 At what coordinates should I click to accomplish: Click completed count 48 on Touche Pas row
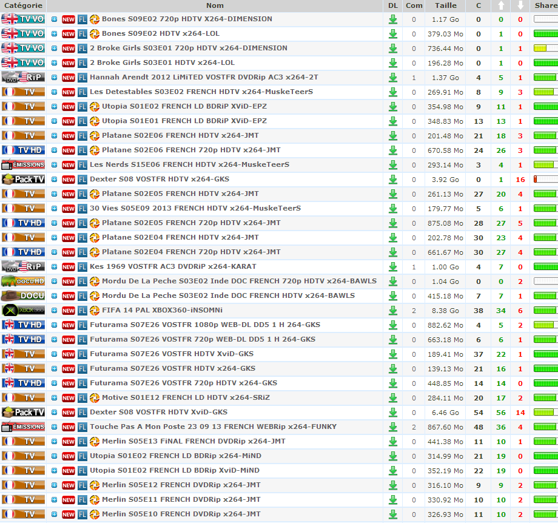479,427
